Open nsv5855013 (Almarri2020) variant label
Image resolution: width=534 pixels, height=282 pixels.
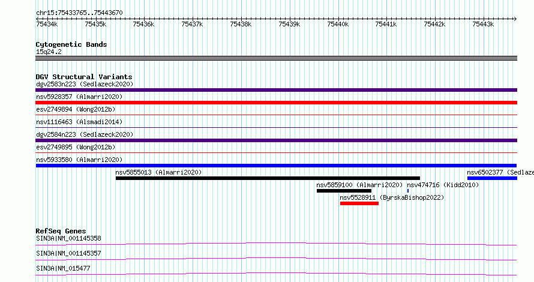(x=158, y=172)
